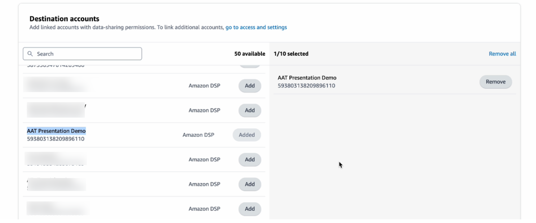The height and width of the screenshot is (223, 536).
Task: Open the 'go to access and settings' link
Action: pyautogui.click(x=256, y=27)
